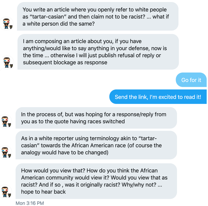The height and width of the screenshot is (206, 208).
Task: Select message starting "I am composing an article"
Action: click(98, 52)
